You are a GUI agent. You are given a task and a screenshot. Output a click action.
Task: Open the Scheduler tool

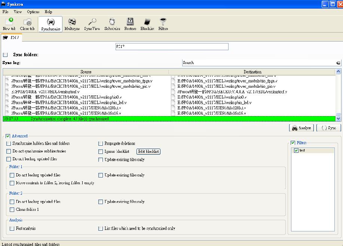coord(112,24)
